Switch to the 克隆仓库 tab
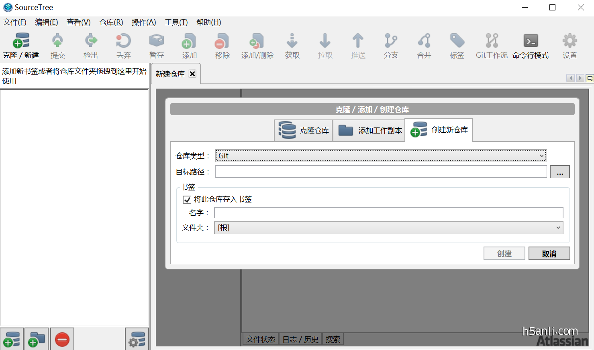Image resolution: width=594 pixels, height=350 pixels. click(304, 130)
